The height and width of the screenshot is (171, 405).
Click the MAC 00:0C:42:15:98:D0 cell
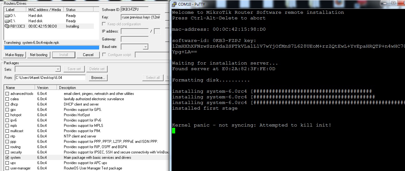tap(43, 26)
